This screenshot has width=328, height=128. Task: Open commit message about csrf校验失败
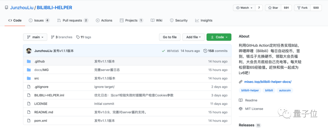pos(134,95)
